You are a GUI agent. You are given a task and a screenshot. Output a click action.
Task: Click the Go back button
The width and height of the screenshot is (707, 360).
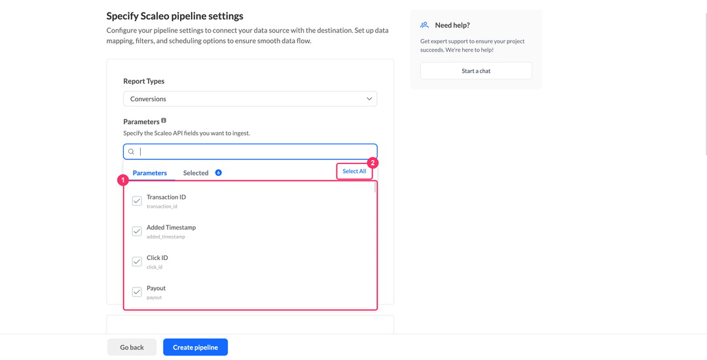coord(132,348)
